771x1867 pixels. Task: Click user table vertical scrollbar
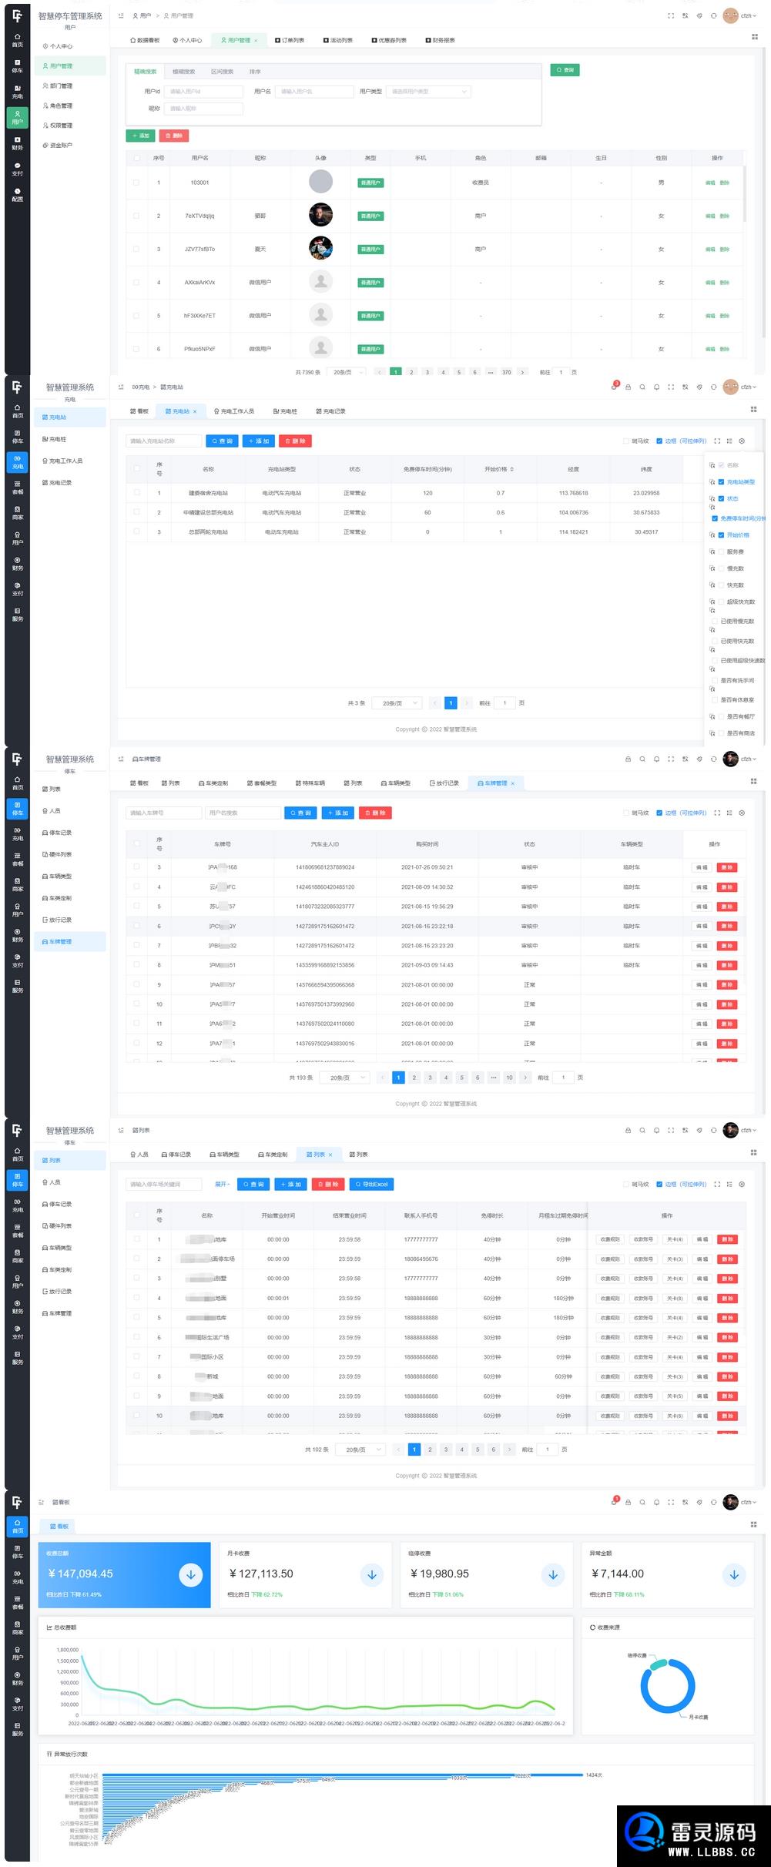click(745, 194)
